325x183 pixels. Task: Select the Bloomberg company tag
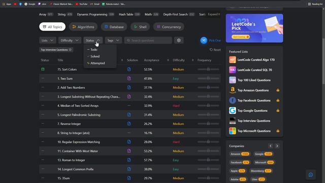261,171
